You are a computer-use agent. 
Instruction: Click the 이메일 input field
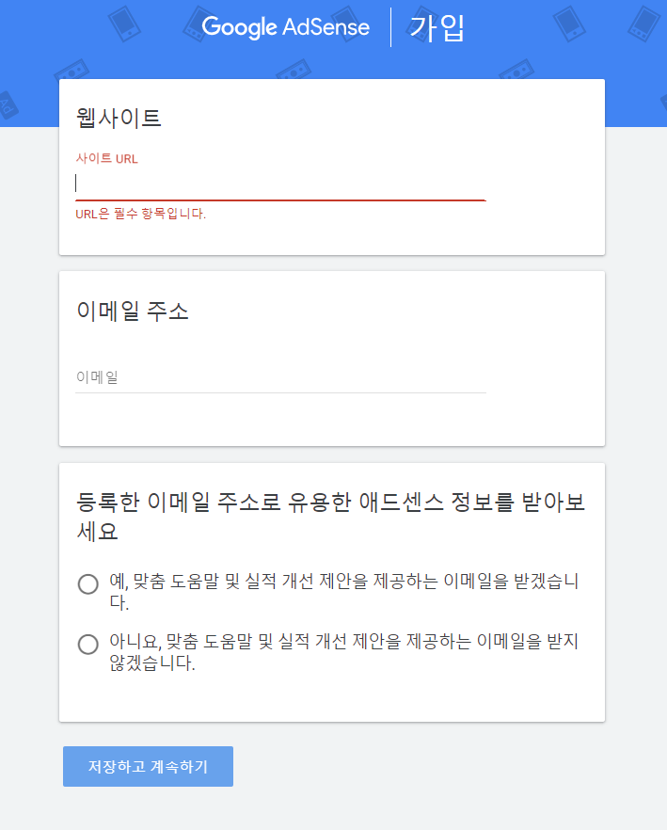280,377
